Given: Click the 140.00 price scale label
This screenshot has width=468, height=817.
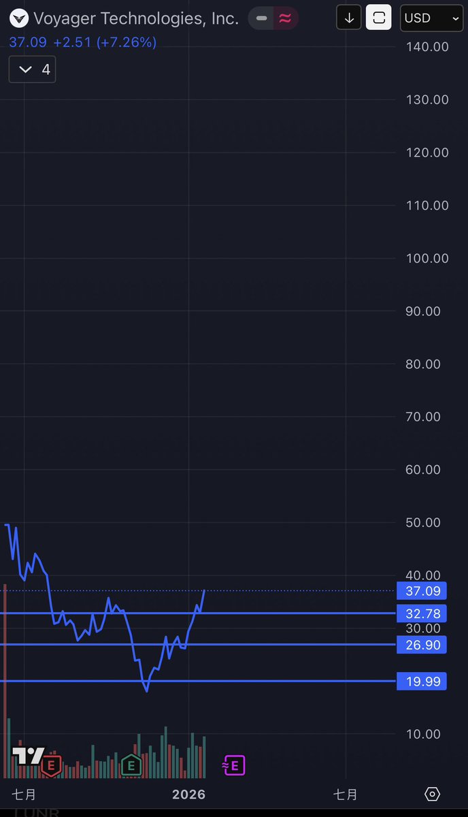Looking at the screenshot, I should 427,46.
